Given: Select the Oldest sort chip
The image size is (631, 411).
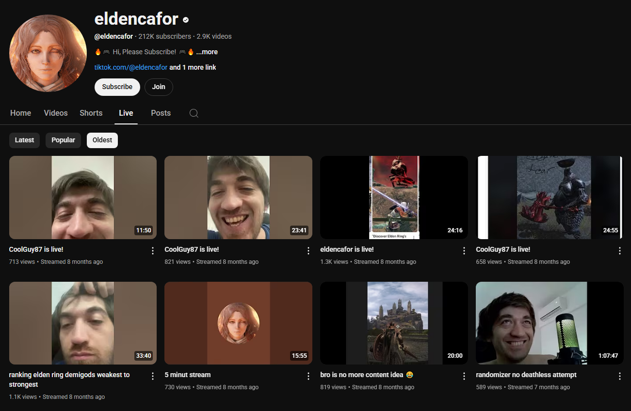Looking at the screenshot, I should 102,140.
